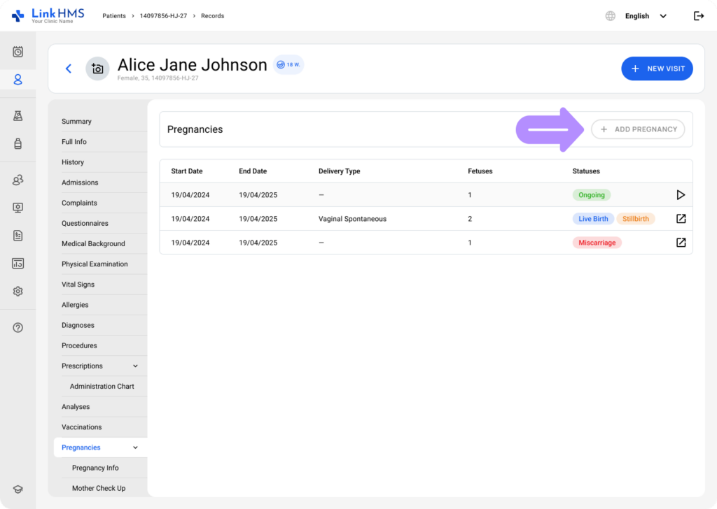
Task: Open the Miscarriage pregnancy record icon
Action: [x=681, y=243]
